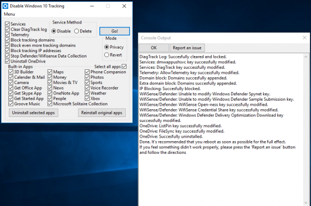The image size is (311, 206).
Task: Uncheck the Xbox app checkbox
Action: click(x=86, y=98)
